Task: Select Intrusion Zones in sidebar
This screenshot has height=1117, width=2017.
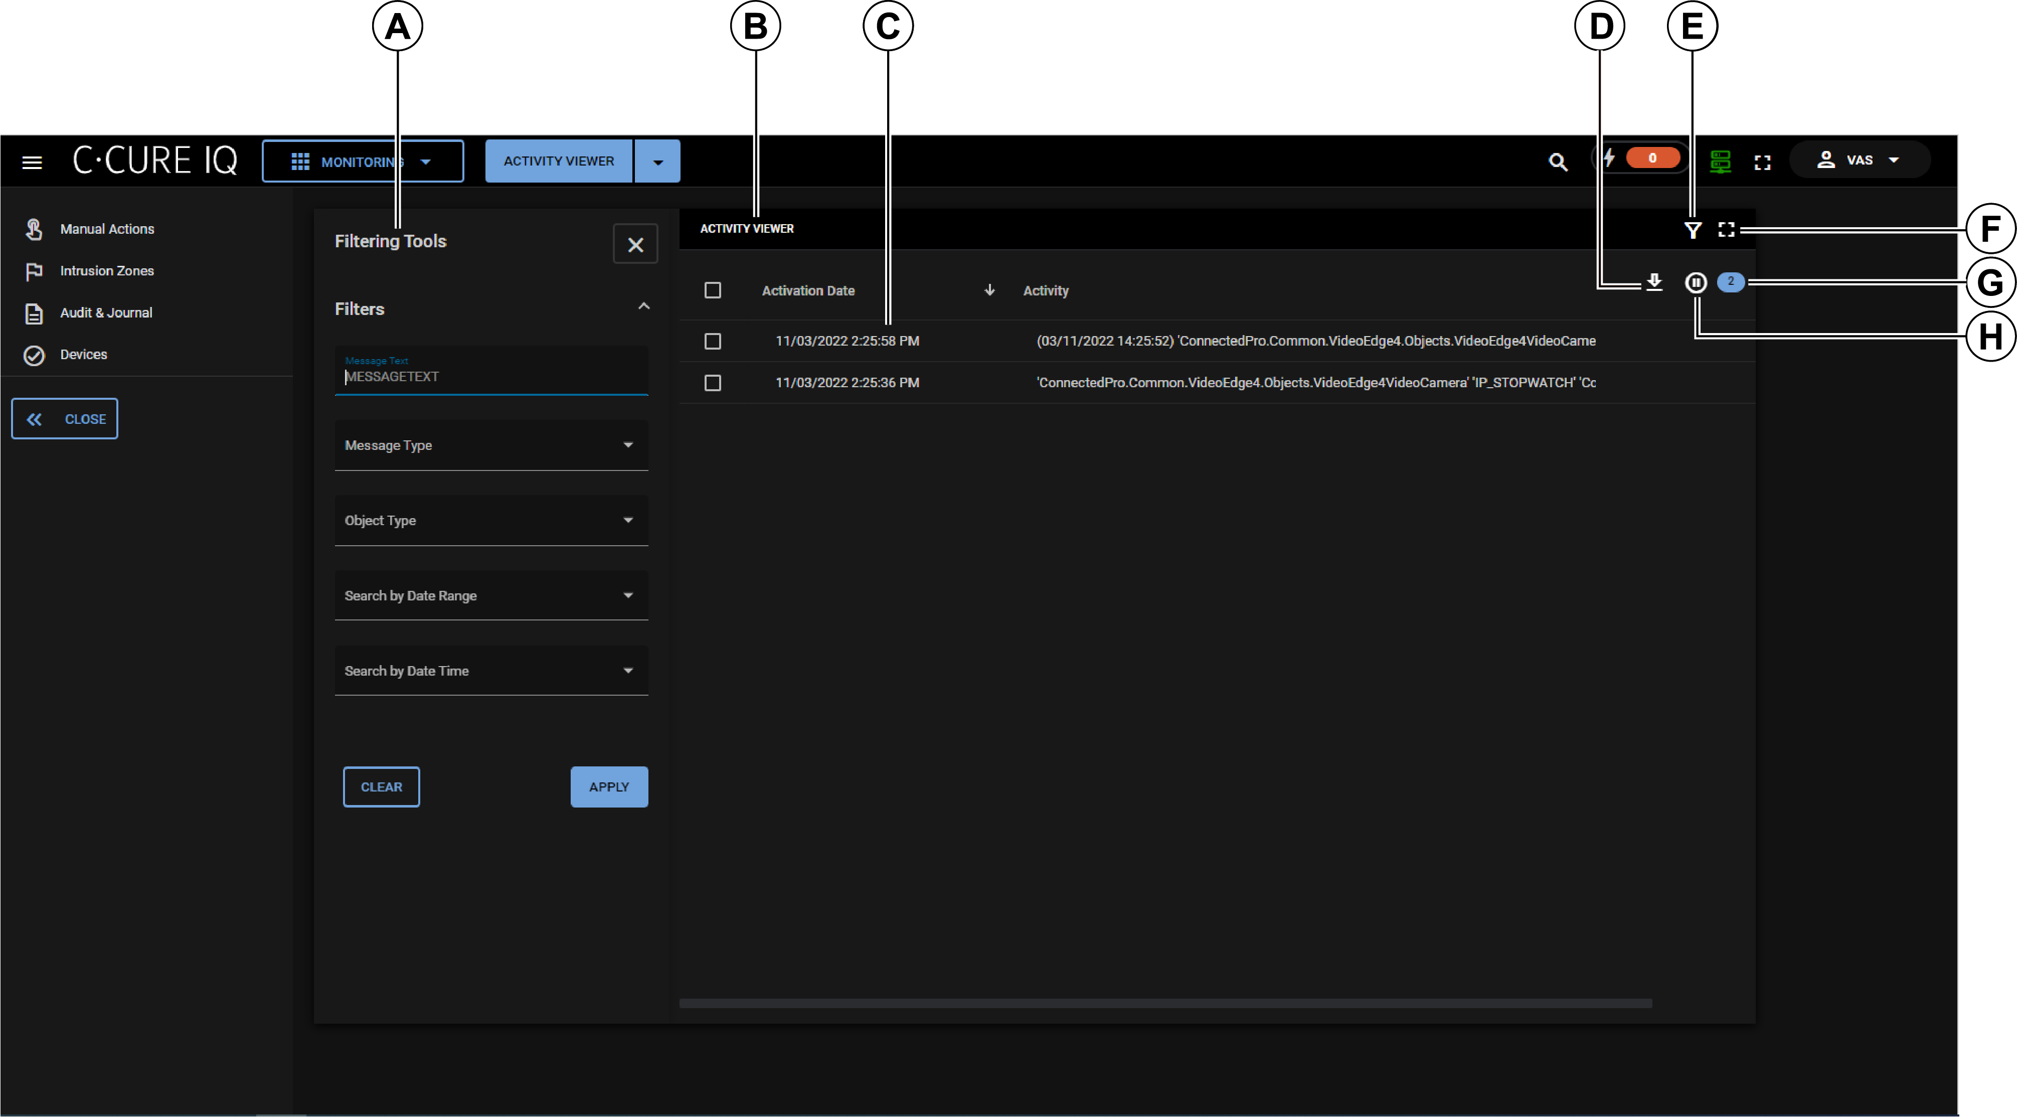Action: point(106,271)
